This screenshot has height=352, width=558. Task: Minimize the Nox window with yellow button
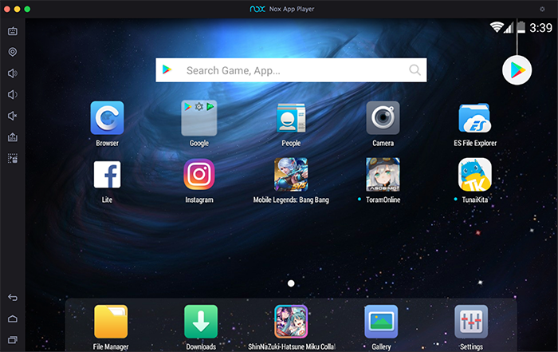[x=17, y=10]
